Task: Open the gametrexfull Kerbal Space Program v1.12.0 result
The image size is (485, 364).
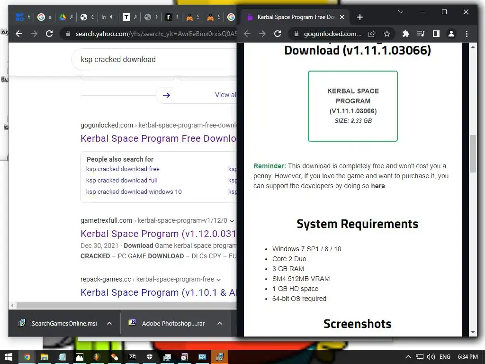Action: (158, 234)
